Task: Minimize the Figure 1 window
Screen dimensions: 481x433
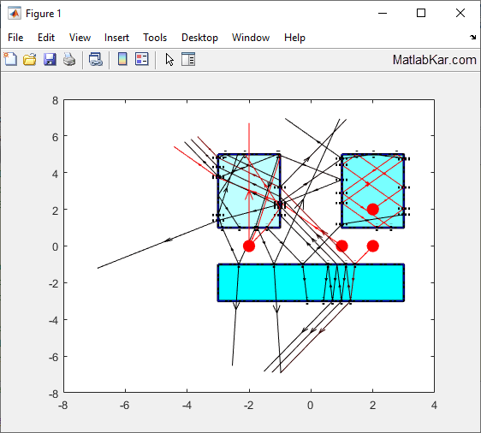Action: click(383, 13)
